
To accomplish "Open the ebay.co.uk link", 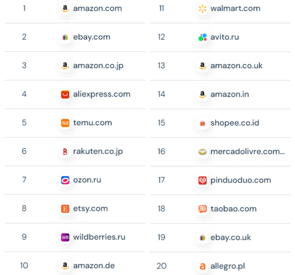I will pos(231,238).
